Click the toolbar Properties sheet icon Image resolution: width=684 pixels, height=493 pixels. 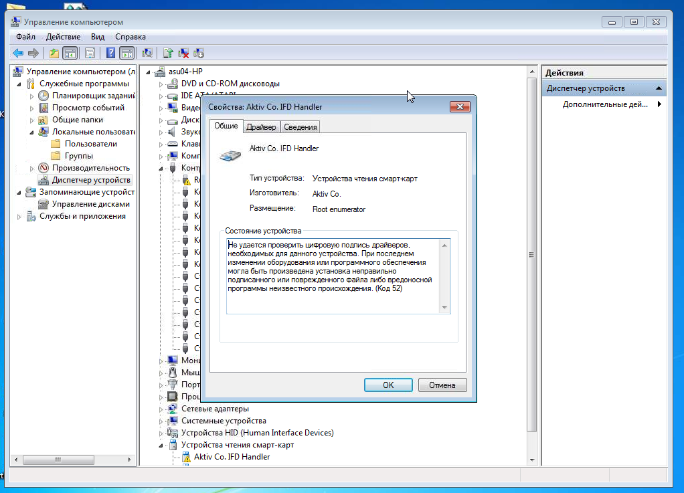(x=90, y=53)
